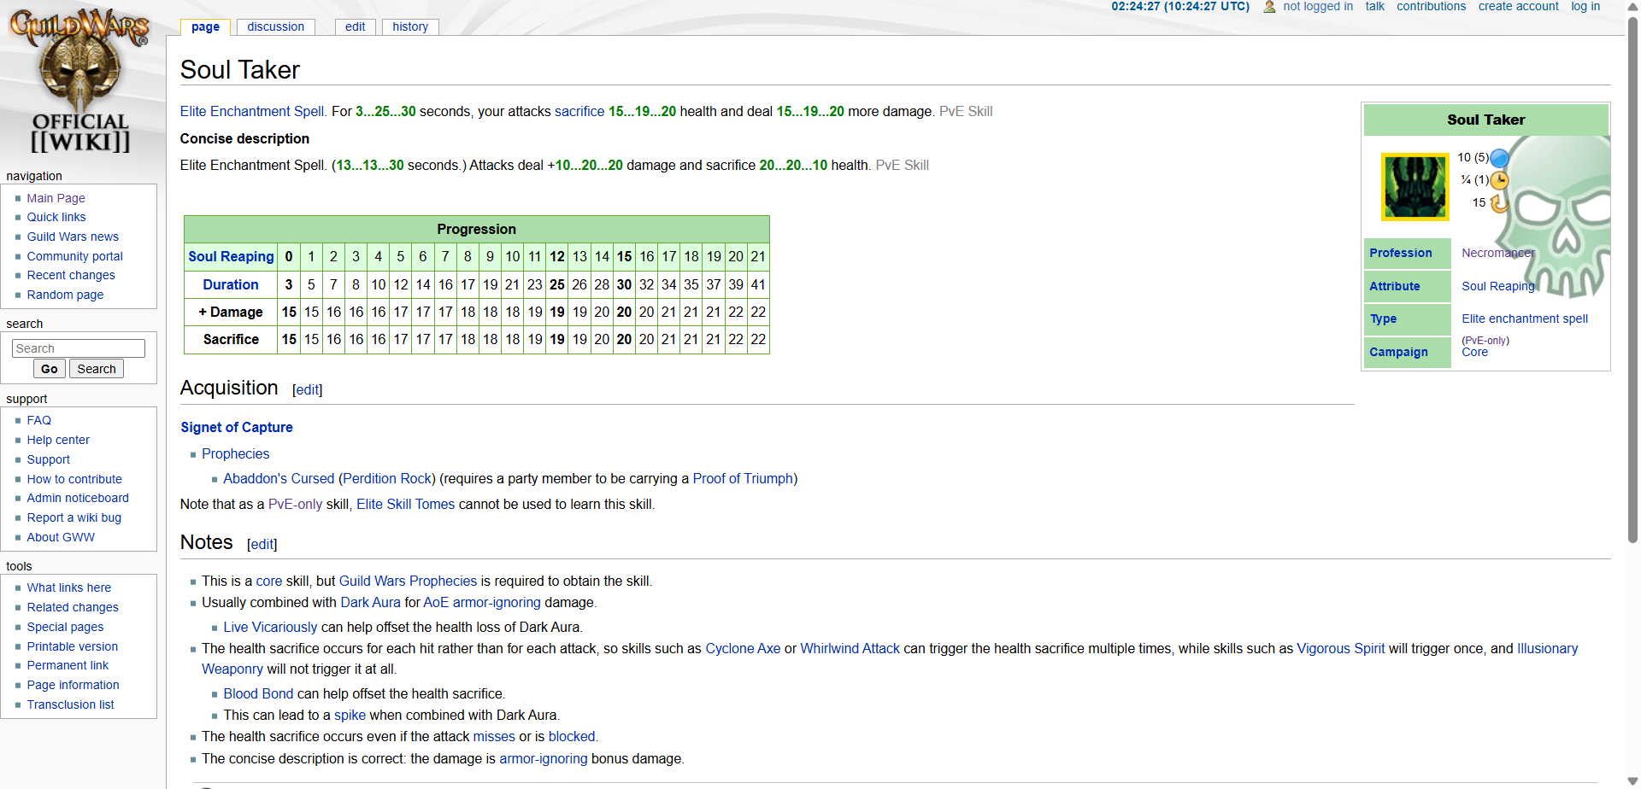Edit the Notes section
This screenshot has height=789, width=1641.
pos(262,544)
